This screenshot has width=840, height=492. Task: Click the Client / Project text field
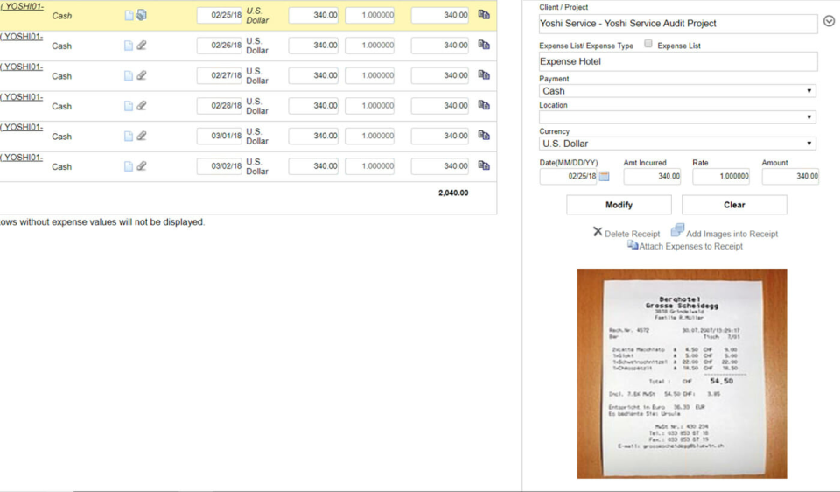click(x=678, y=24)
